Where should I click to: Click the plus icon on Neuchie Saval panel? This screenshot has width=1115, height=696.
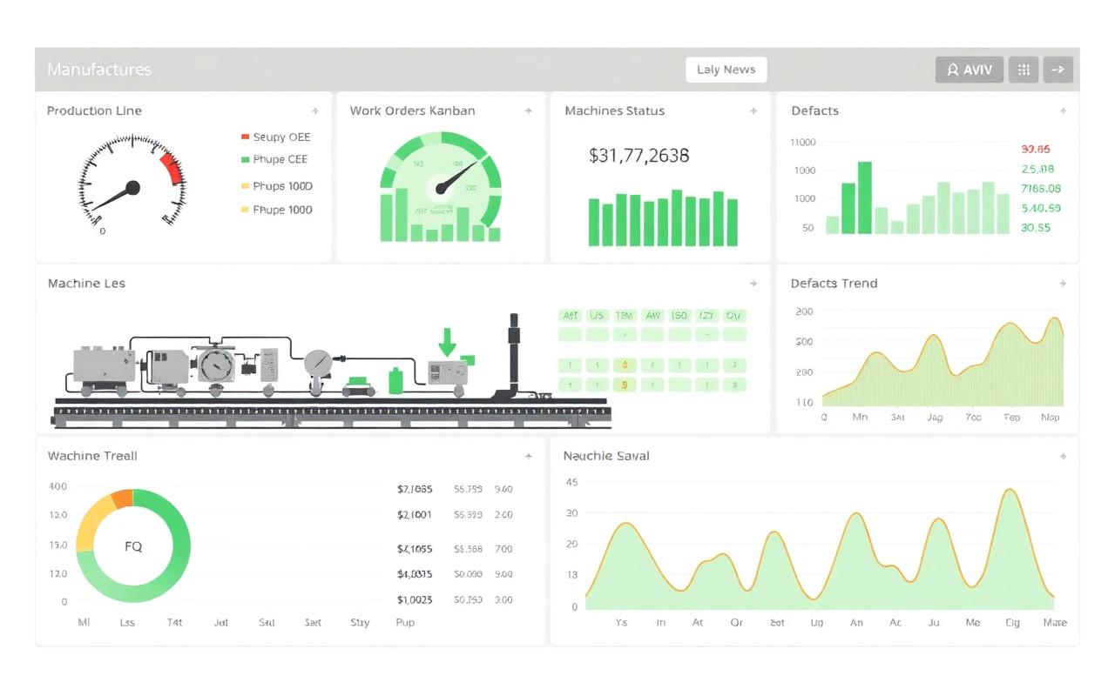1063,456
